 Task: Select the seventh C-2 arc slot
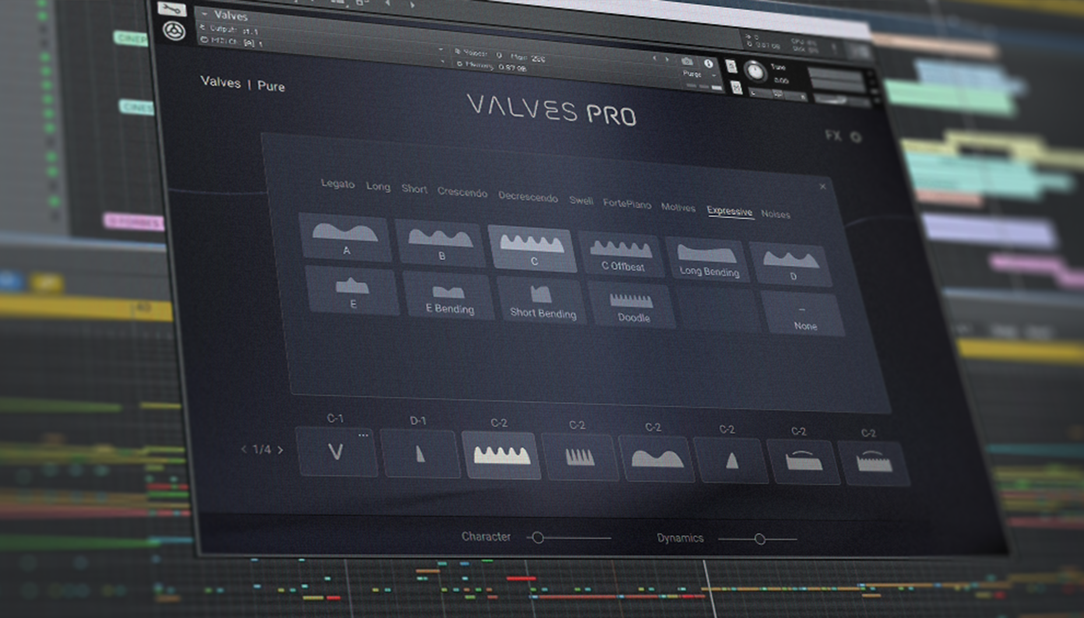(804, 463)
